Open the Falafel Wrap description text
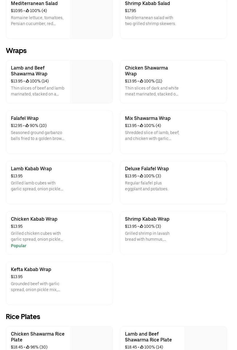The width and height of the screenshot is (237, 350). (37, 136)
